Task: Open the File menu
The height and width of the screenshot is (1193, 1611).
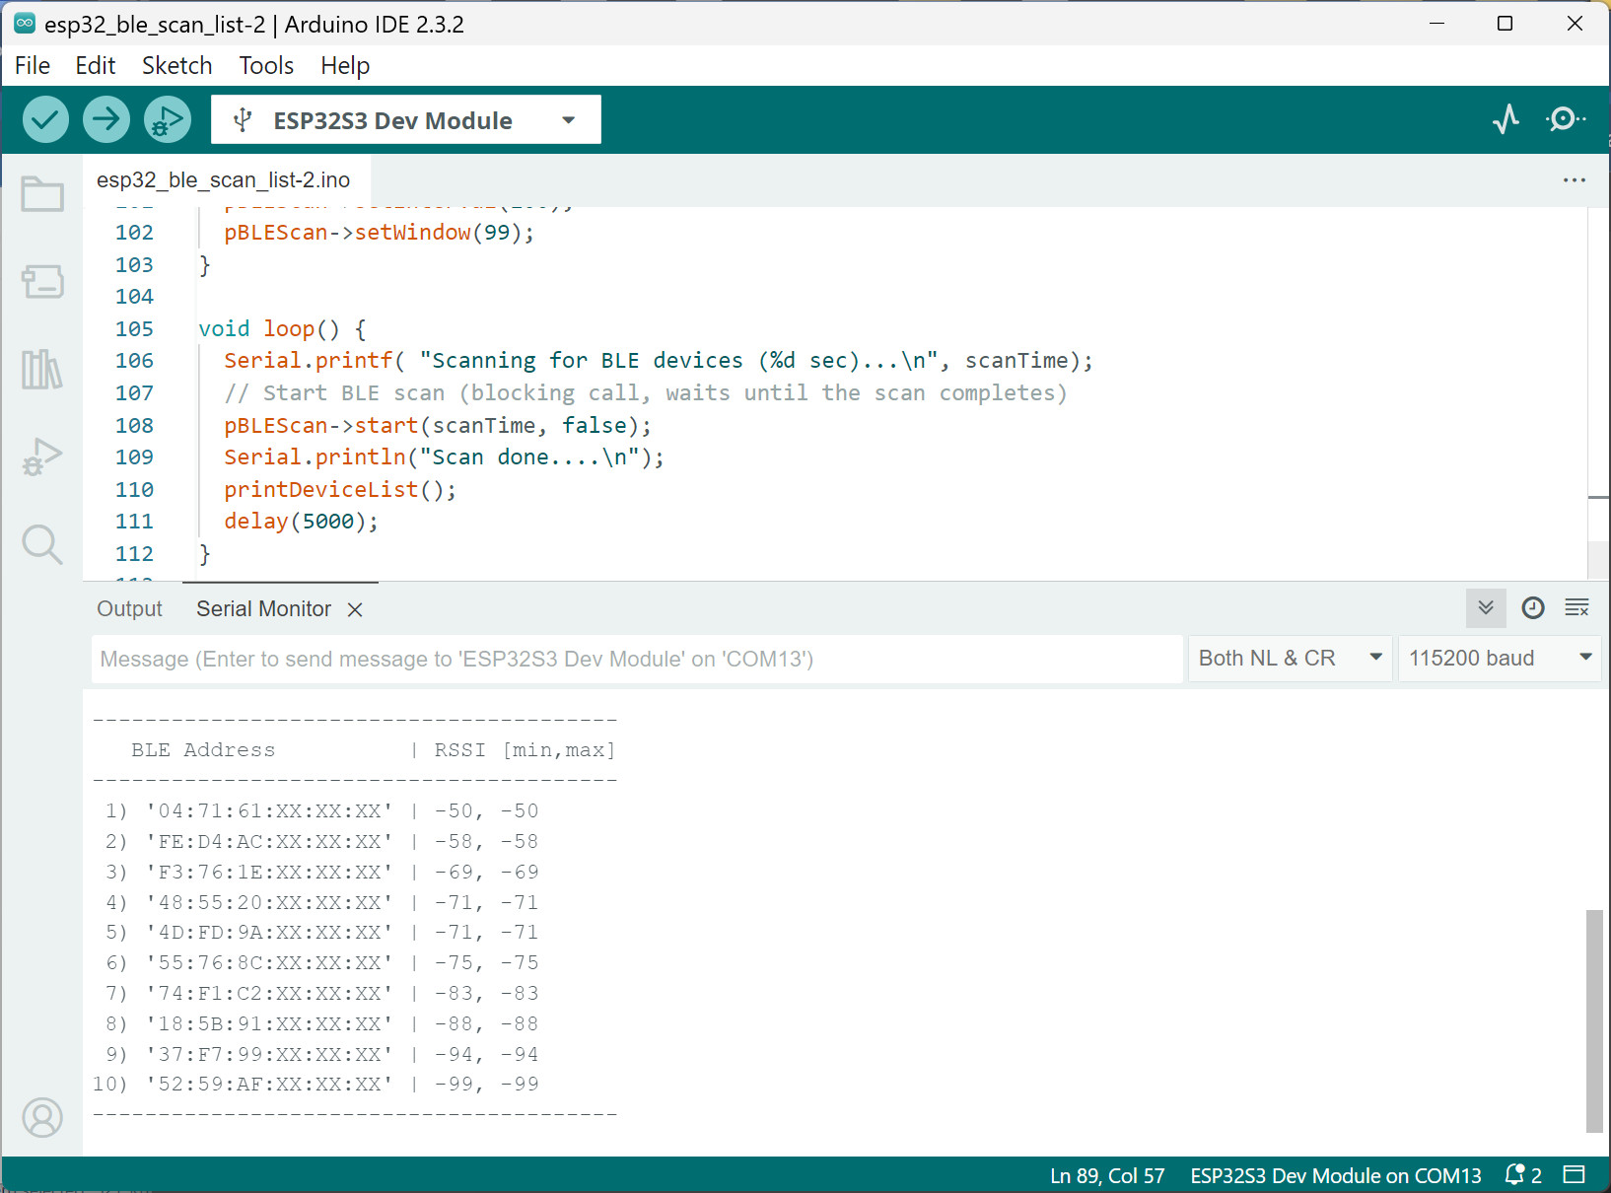Action: click(x=33, y=66)
